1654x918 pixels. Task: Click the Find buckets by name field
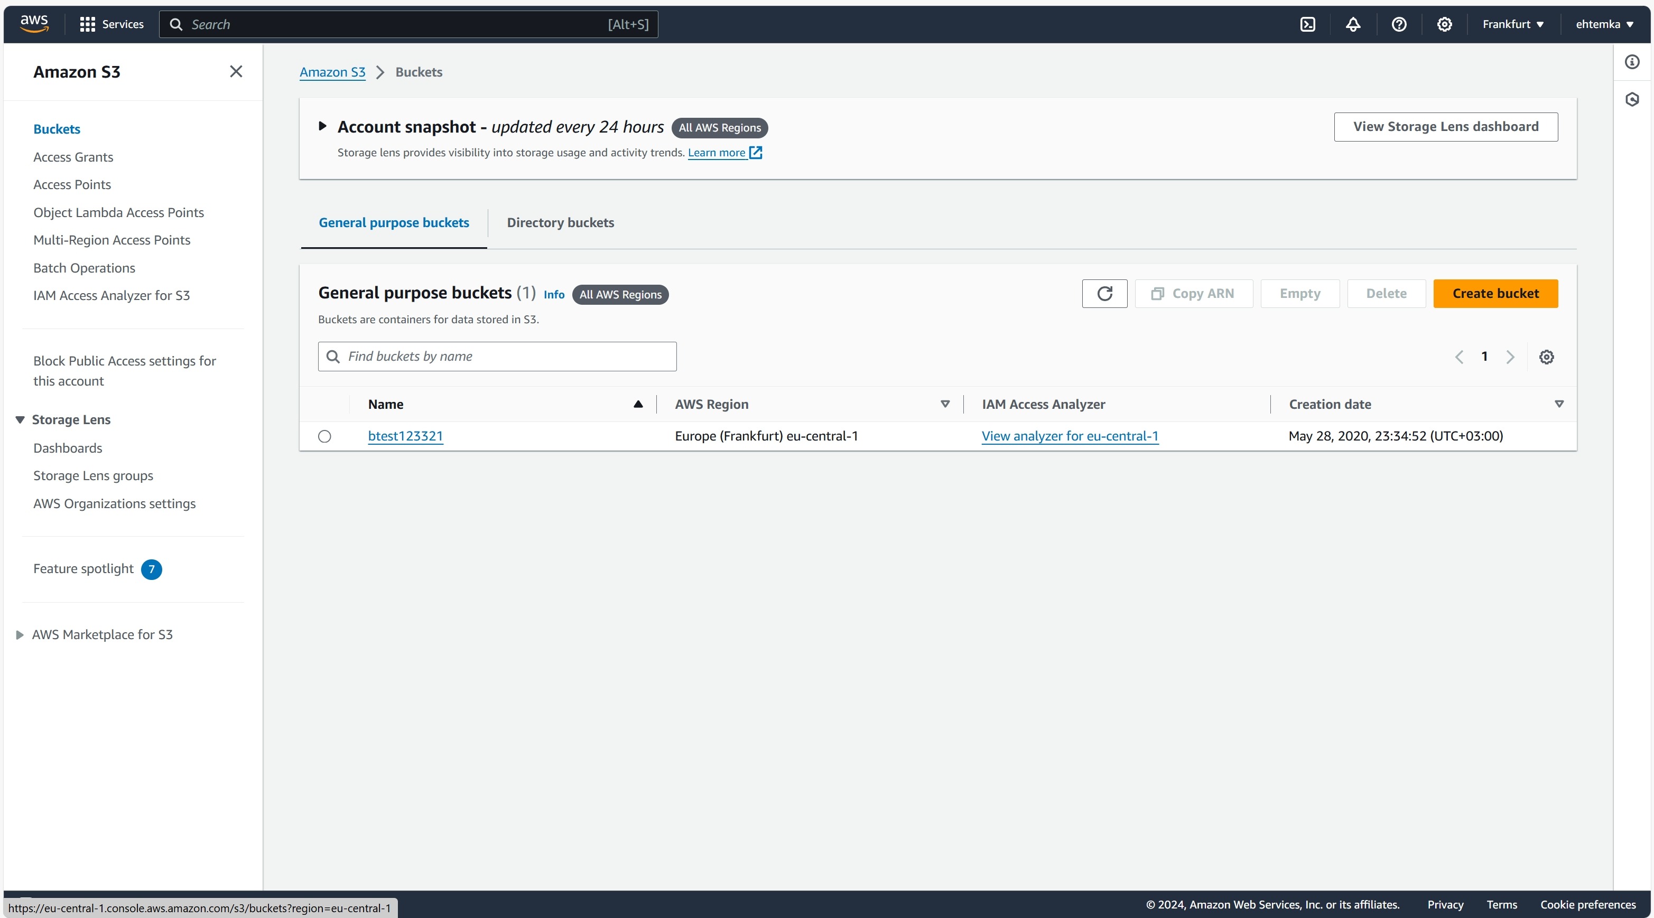(497, 357)
